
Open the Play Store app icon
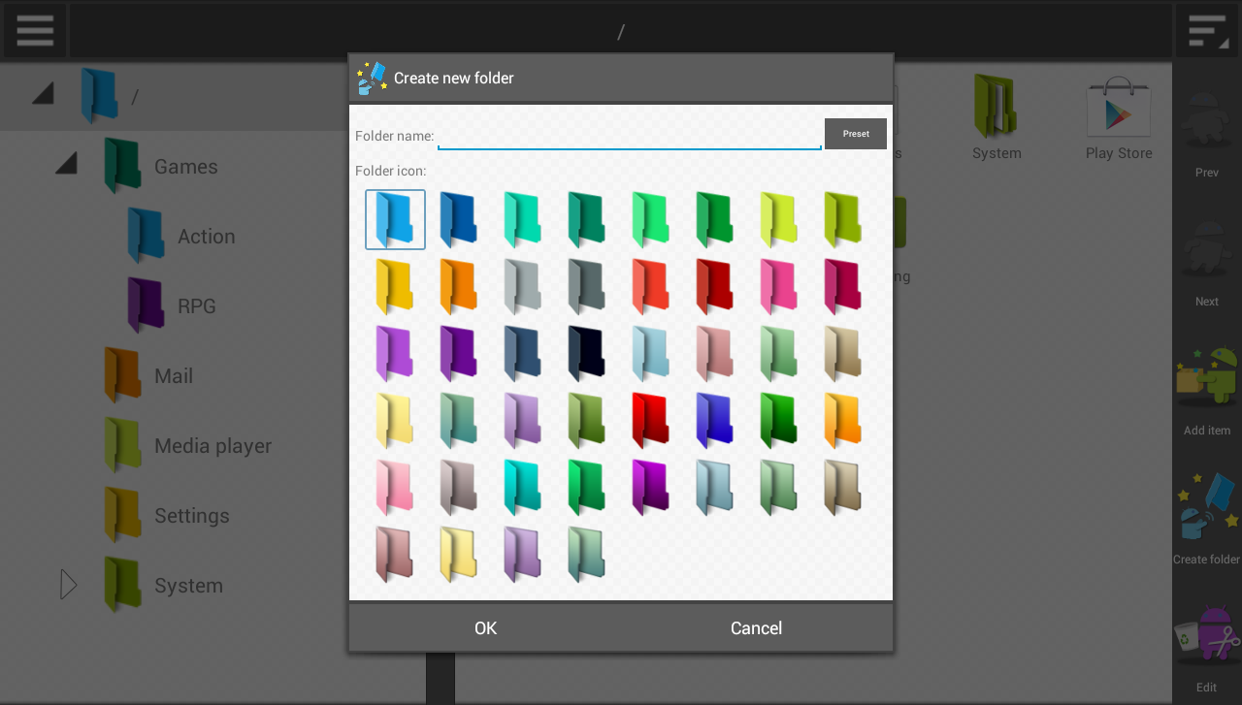coord(1119,117)
